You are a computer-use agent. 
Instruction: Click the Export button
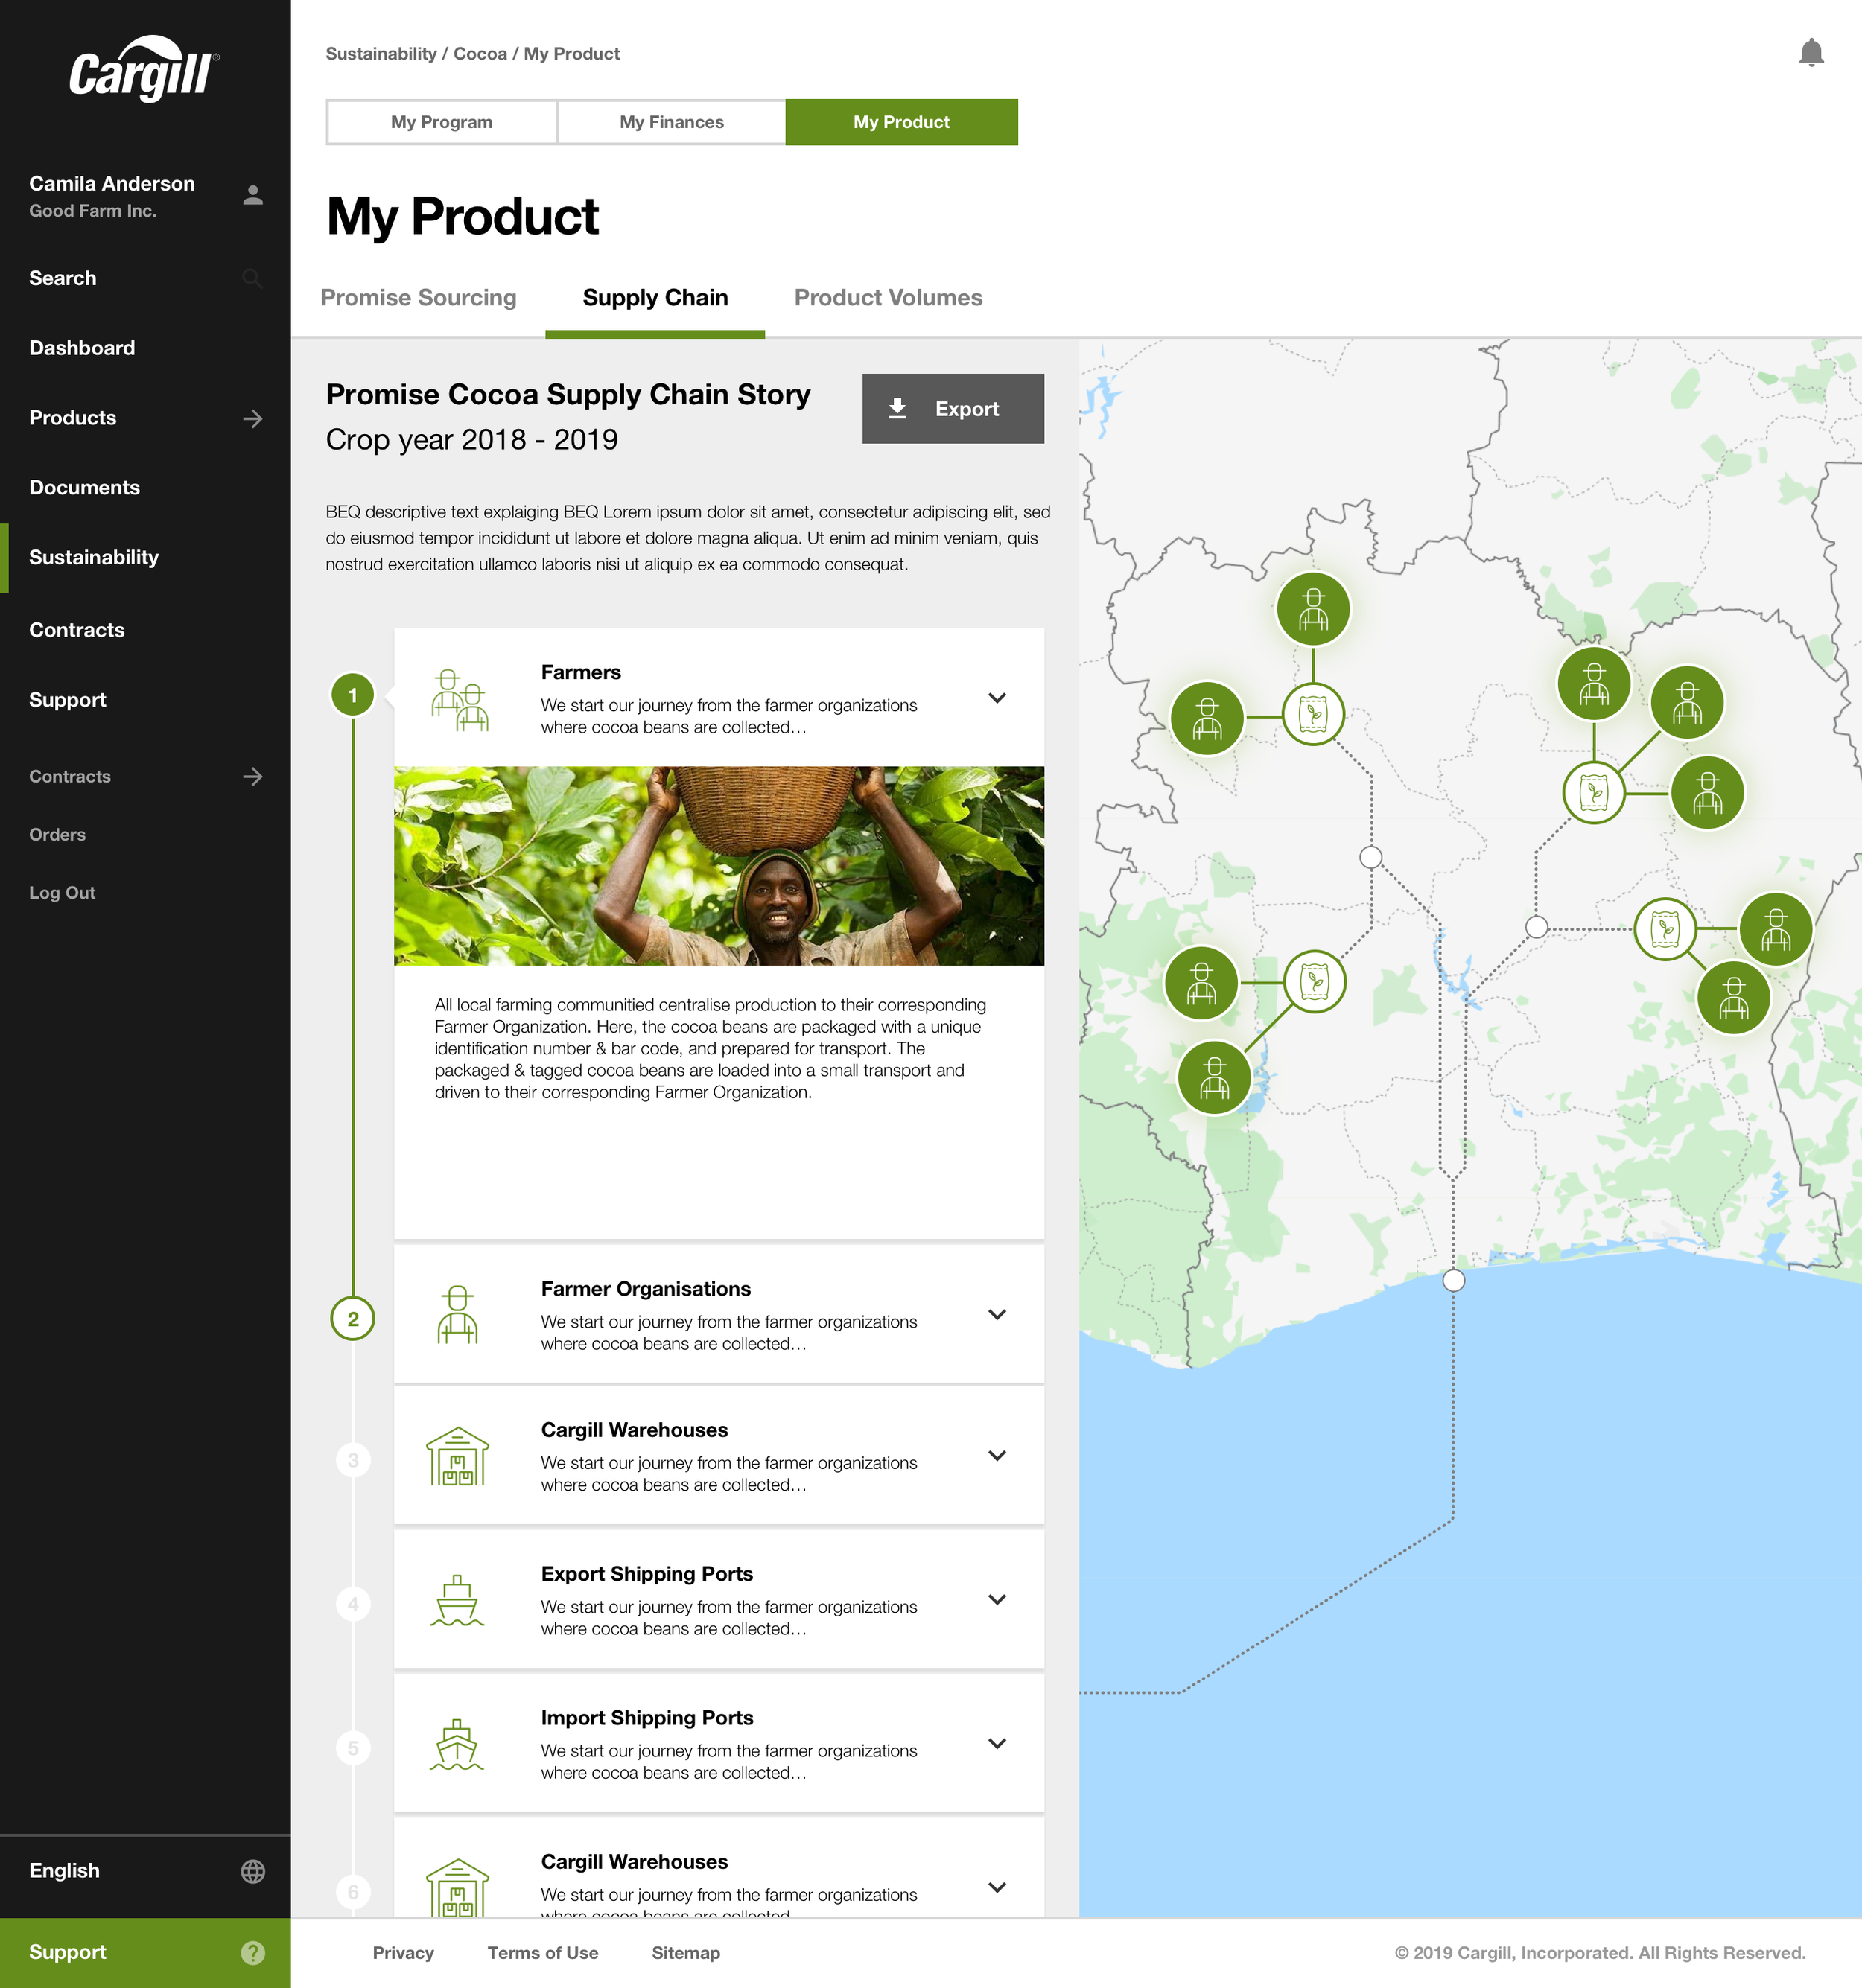click(x=953, y=409)
